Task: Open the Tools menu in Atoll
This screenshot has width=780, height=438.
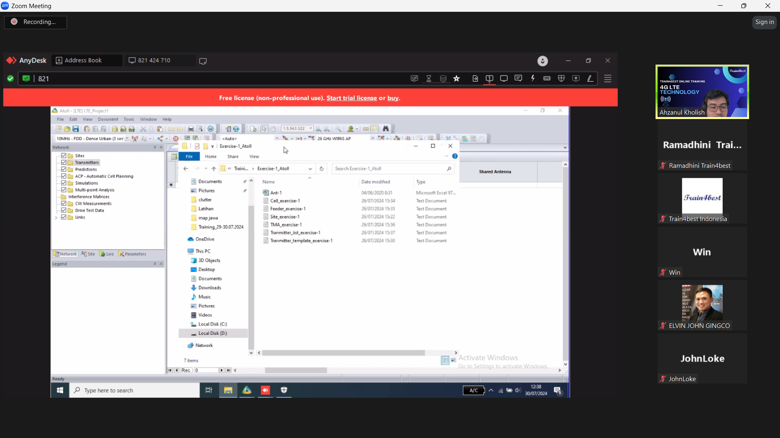Action: click(x=129, y=119)
